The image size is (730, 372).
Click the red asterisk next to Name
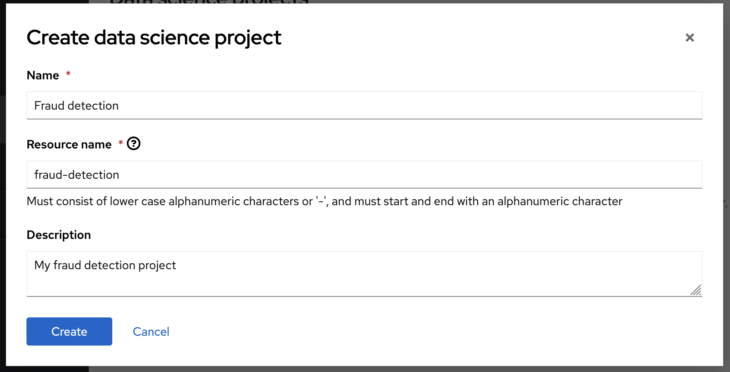pyautogui.click(x=68, y=74)
